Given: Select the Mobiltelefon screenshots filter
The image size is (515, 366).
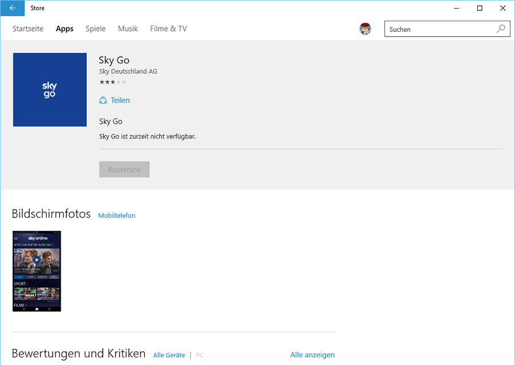Looking at the screenshot, I should coord(117,215).
